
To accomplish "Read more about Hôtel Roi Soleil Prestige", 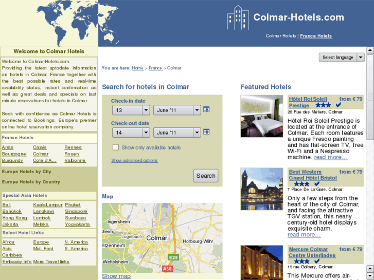I will pos(331,157).
